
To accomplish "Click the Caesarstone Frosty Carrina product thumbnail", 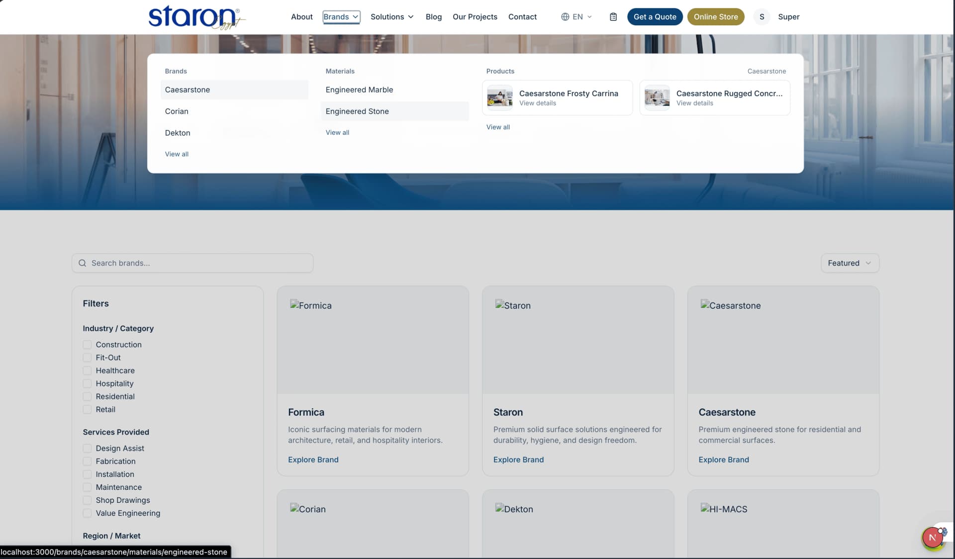I will point(500,97).
